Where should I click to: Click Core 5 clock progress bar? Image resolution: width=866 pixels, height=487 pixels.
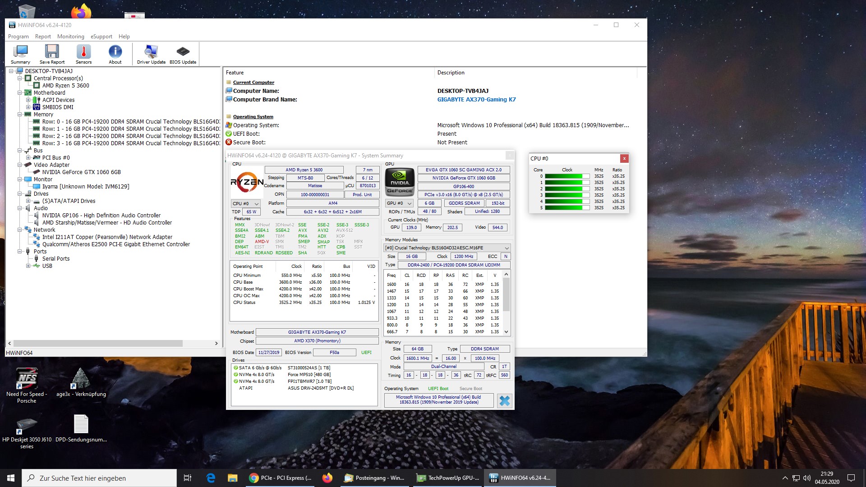click(x=567, y=208)
